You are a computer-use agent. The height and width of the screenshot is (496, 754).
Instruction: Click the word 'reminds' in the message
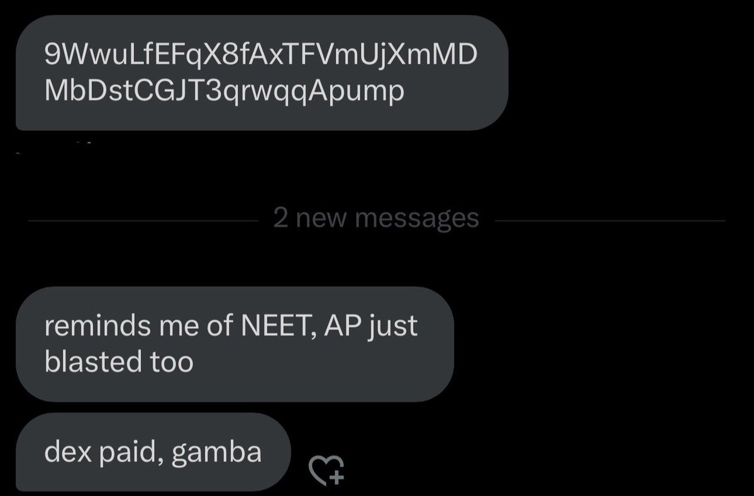[97, 326]
